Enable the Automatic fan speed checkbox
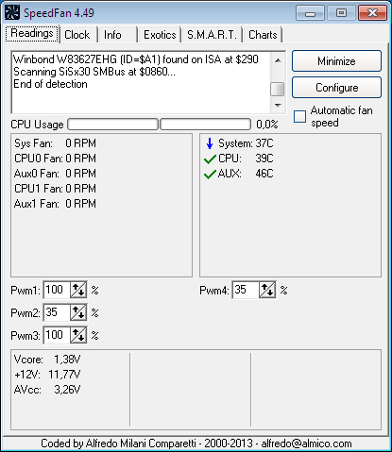 click(299, 116)
